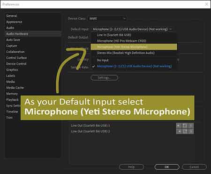This screenshot has width=211, height=174.
Task: Open Device Control preferences
Action: pos(16,64)
